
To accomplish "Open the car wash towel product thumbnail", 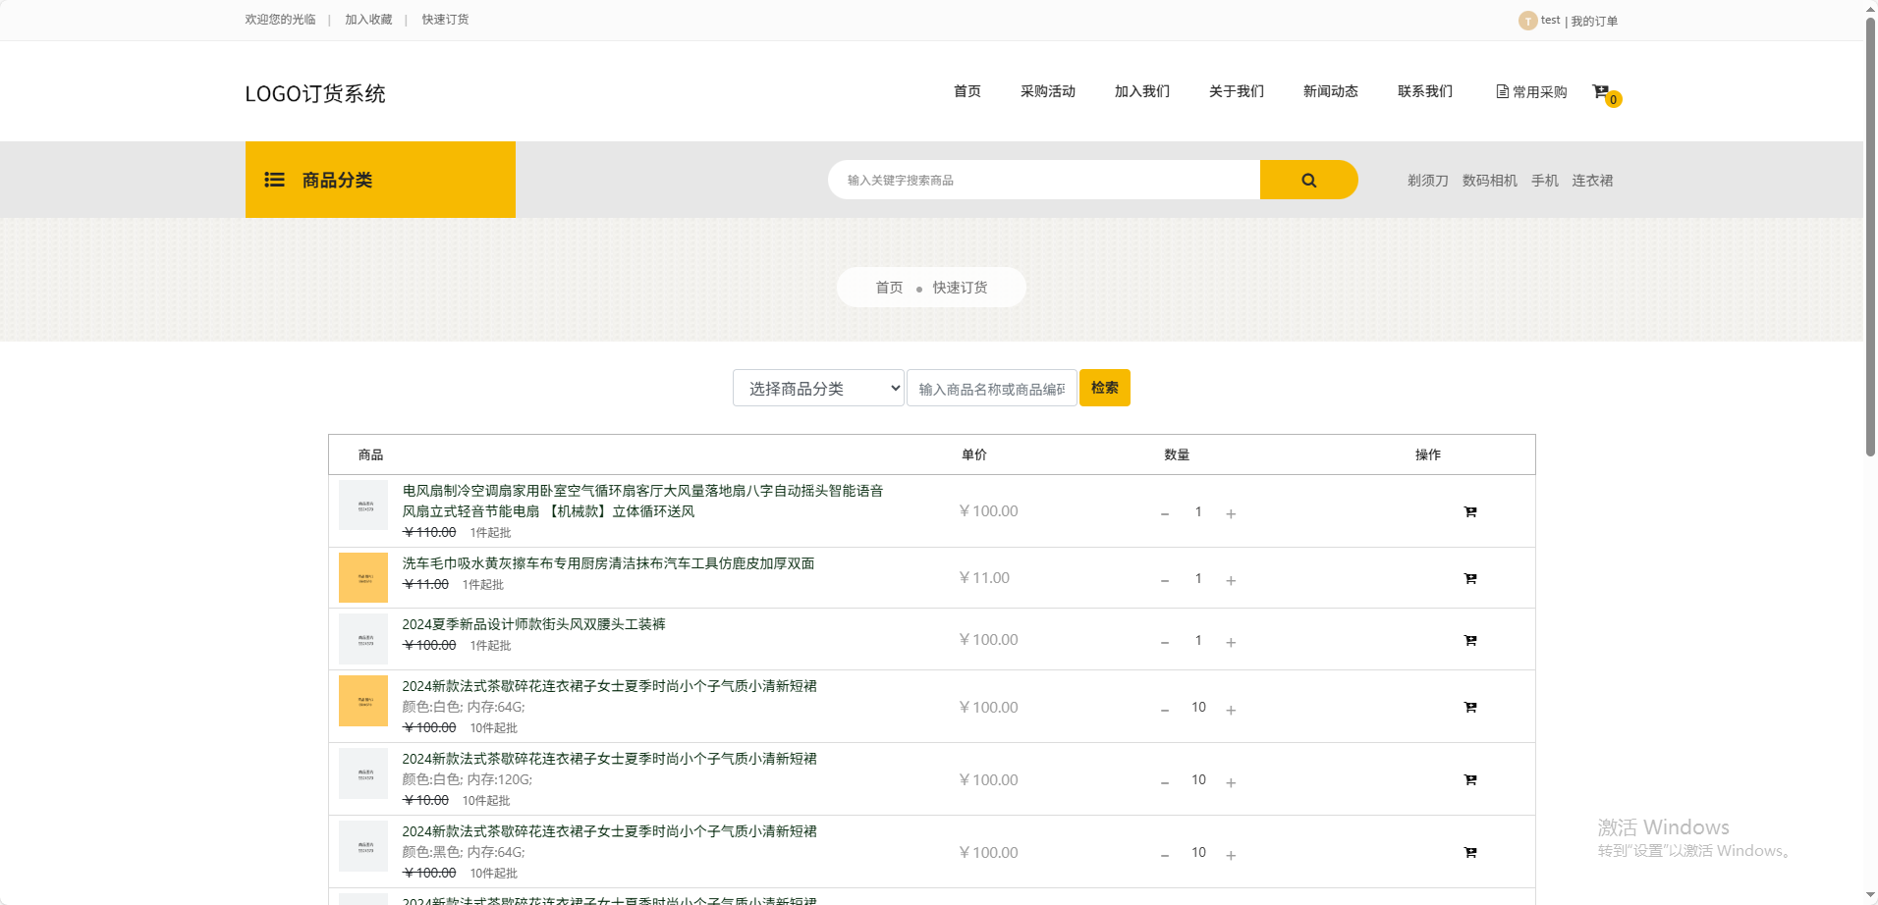I will [x=363, y=578].
